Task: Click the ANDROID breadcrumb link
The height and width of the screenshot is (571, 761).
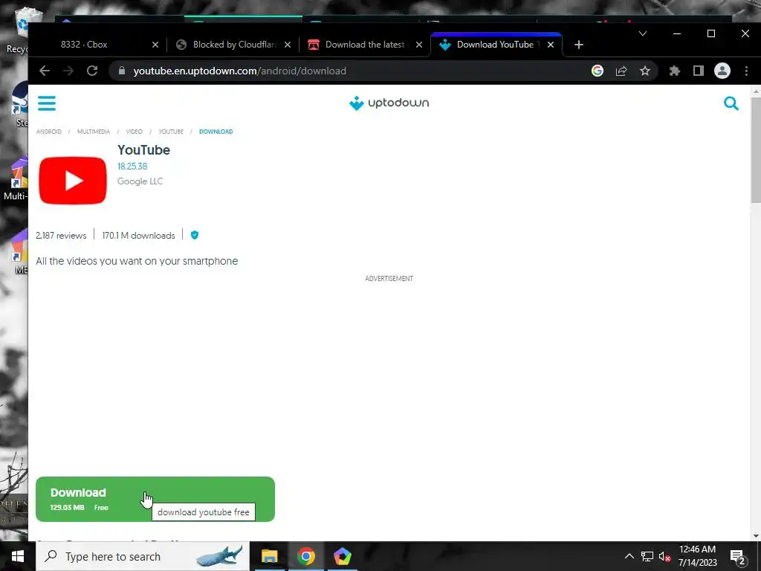Action: click(49, 132)
